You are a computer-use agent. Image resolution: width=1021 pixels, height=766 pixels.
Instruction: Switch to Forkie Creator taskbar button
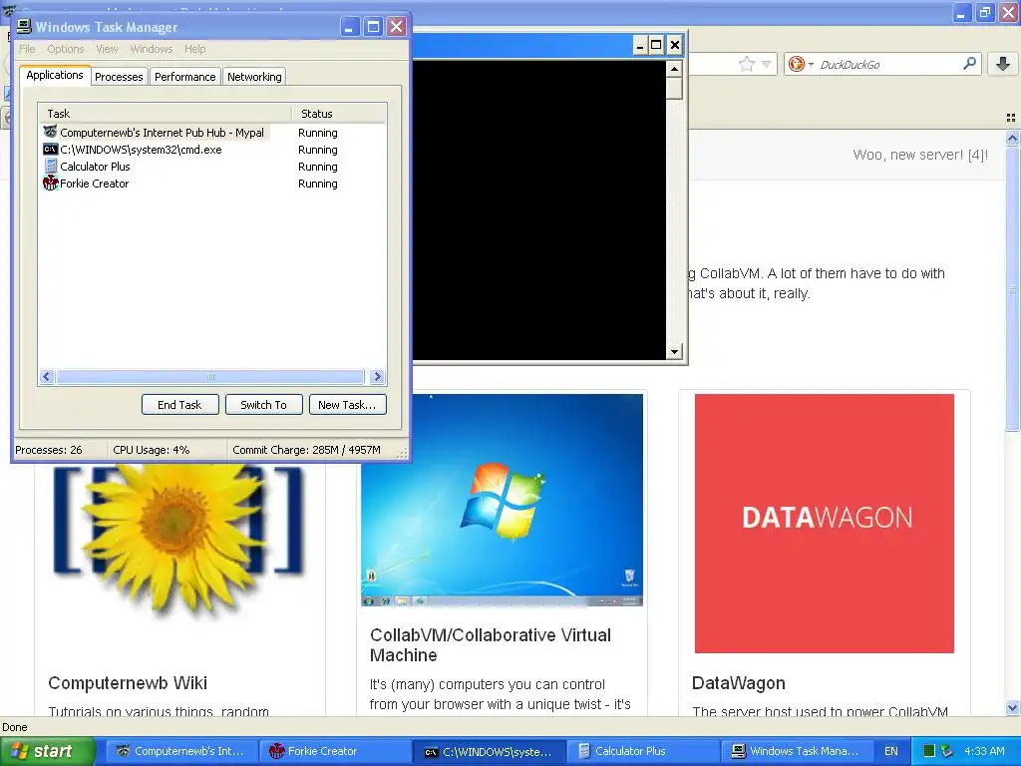point(335,751)
